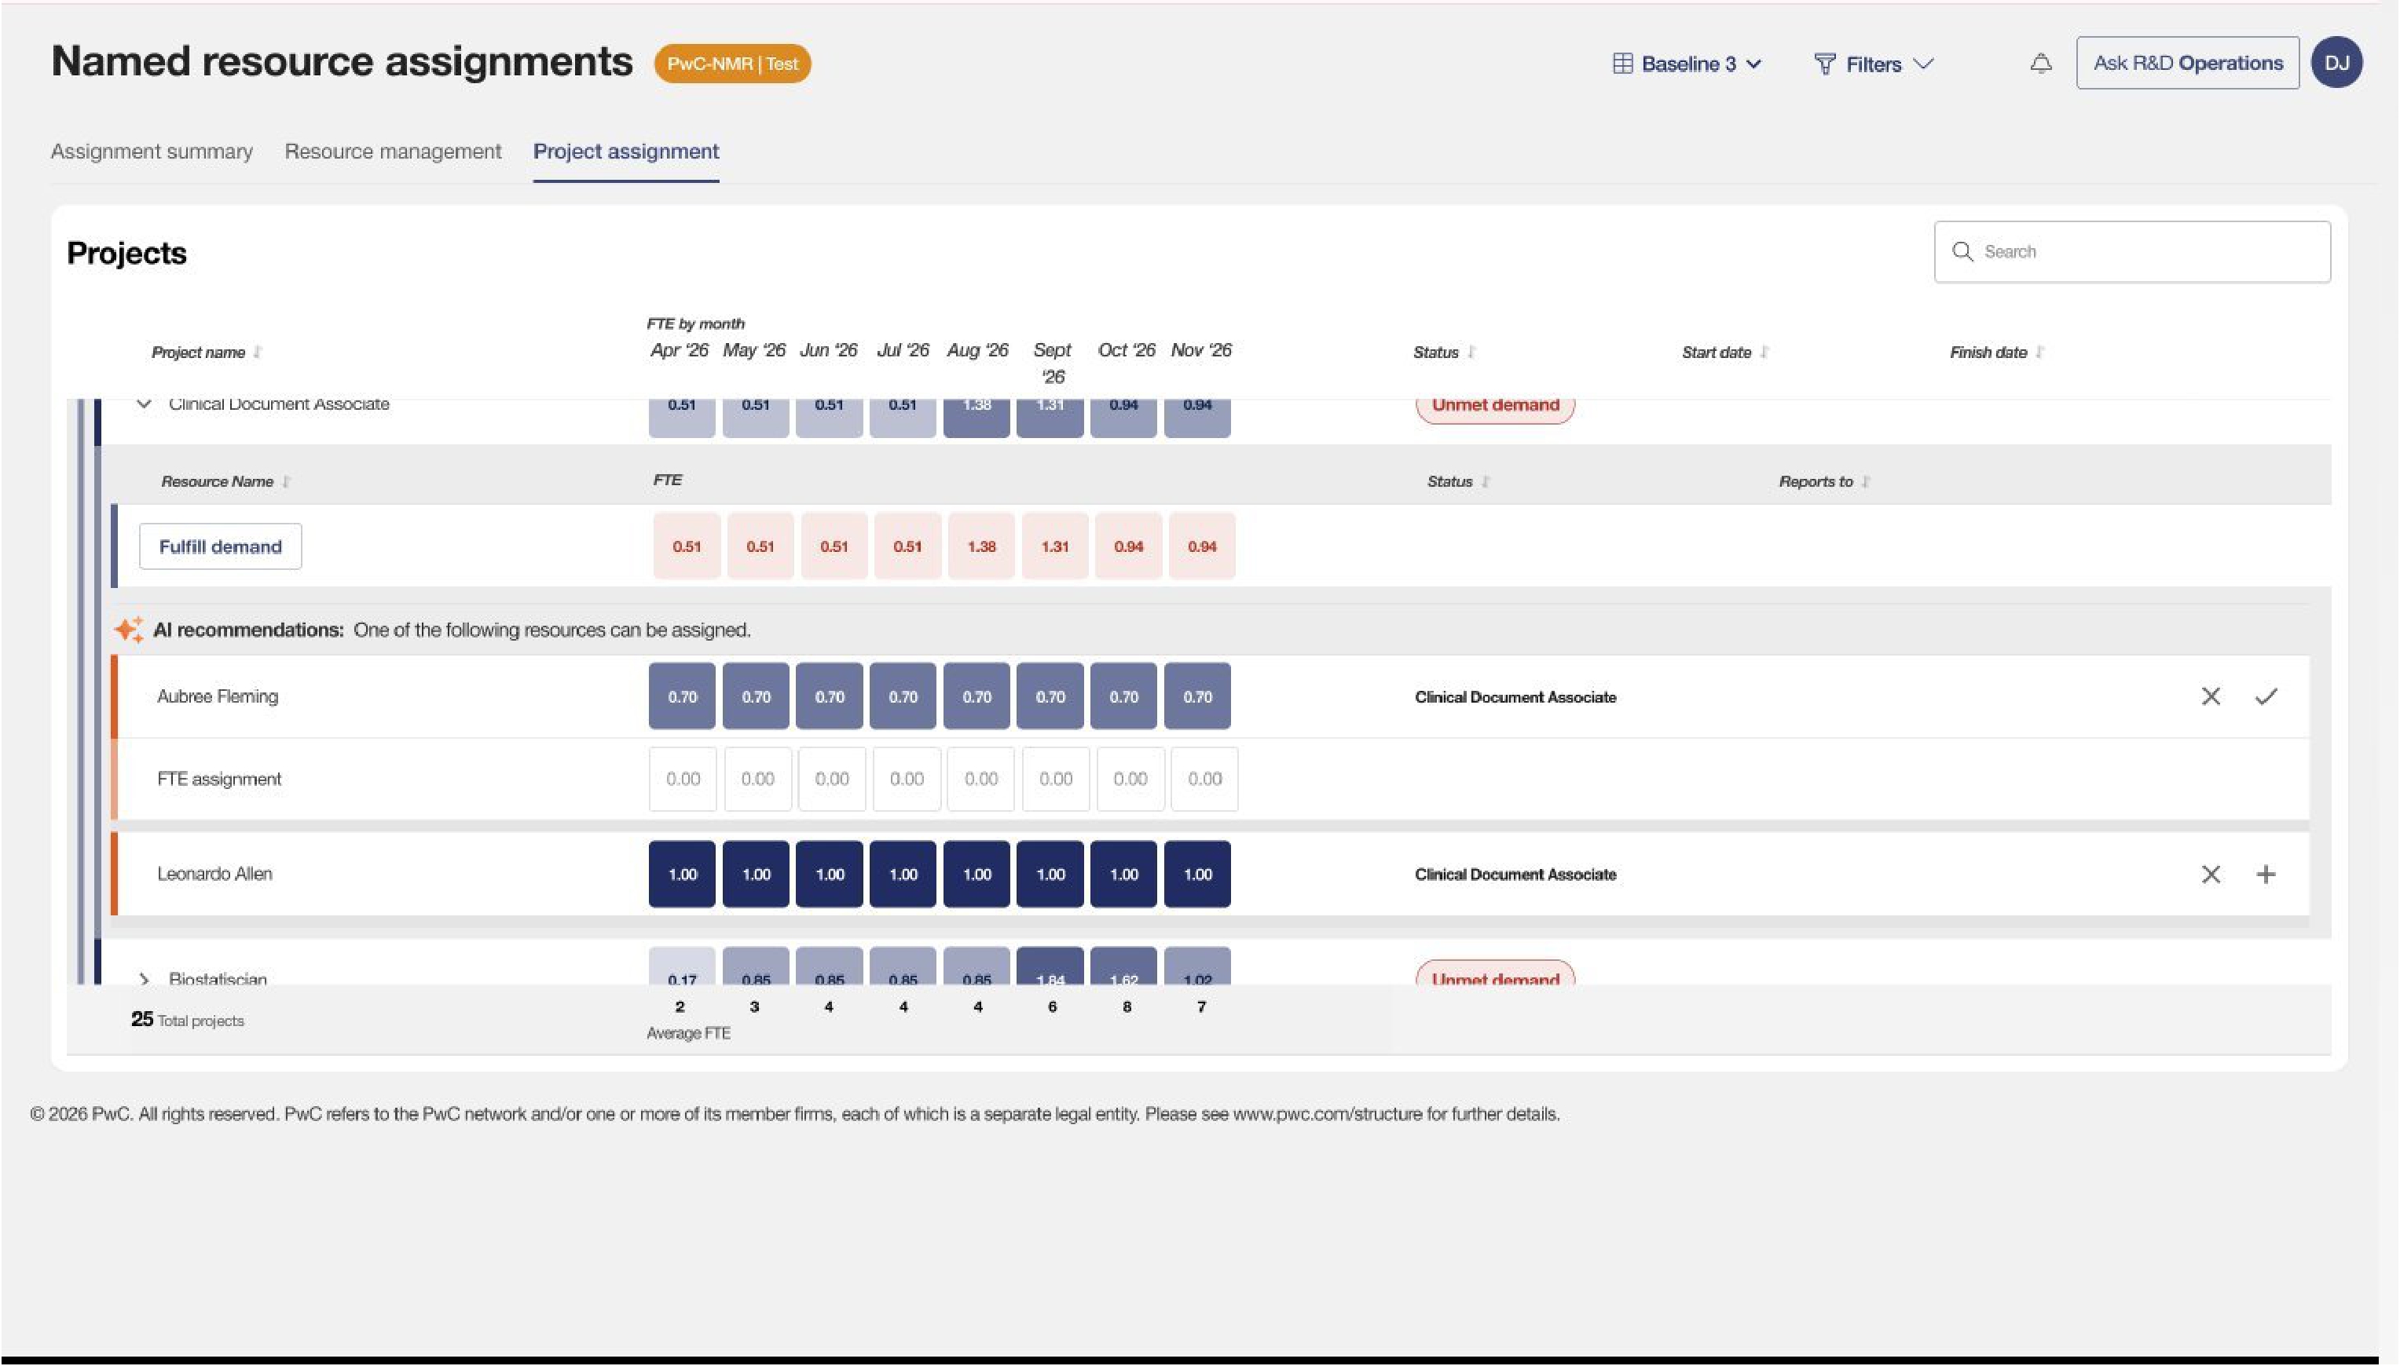
Task: Collapse the Clinical Document Associate row
Action: coord(144,404)
